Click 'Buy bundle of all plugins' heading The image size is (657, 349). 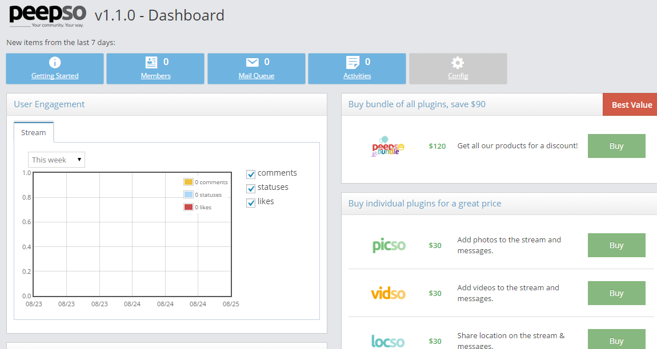(417, 104)
